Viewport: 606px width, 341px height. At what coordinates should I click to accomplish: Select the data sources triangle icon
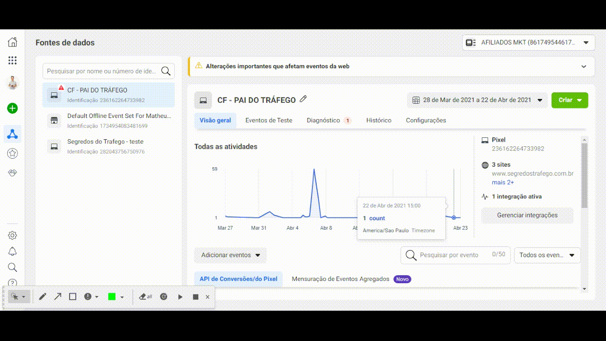click(x=13, y=134)
